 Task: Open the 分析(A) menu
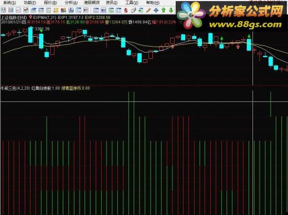pyautogui.click(x=71, y=3)
